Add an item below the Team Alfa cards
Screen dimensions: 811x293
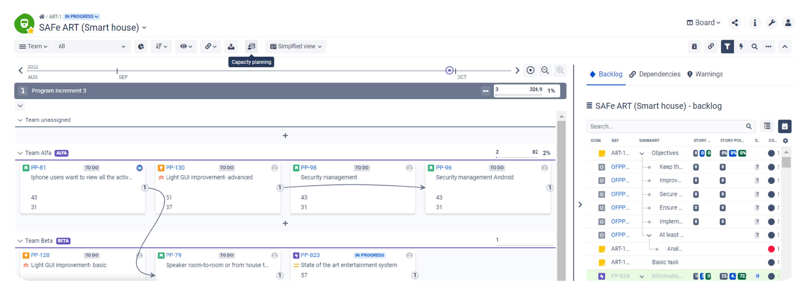pos(285,224)
